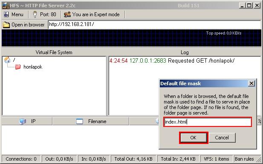Click the HFS application title icon
This screenshot has width=263, height=164.
6,6
